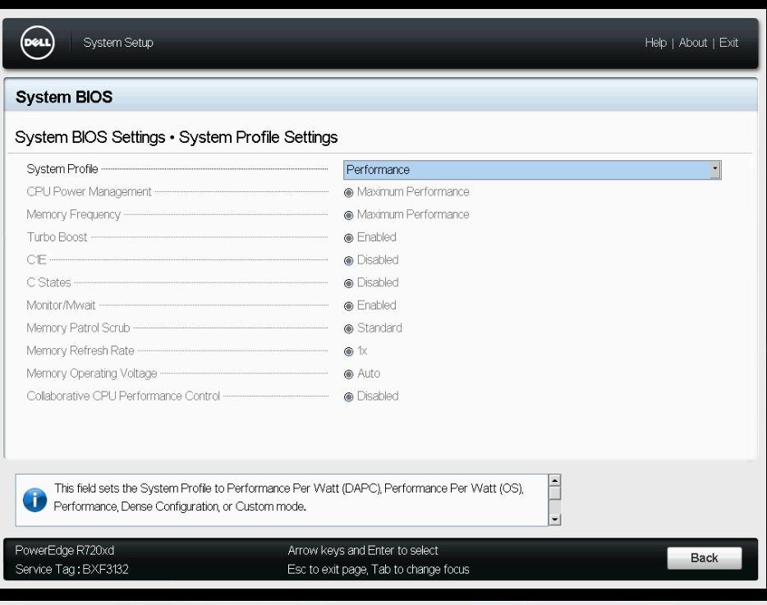
Task: Click the Service Tag BXF3132 text
Action: (72, 570)
